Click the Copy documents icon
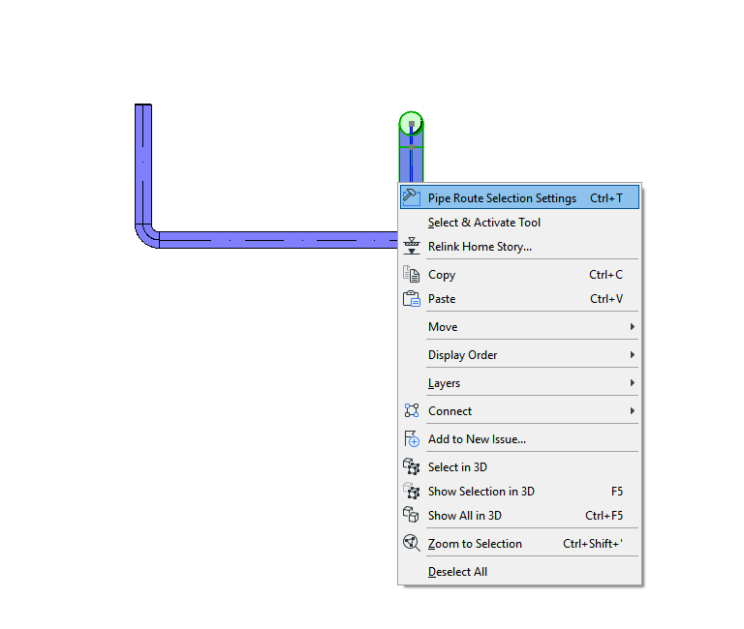Screen dimensions: 744x629 [412, 274]
